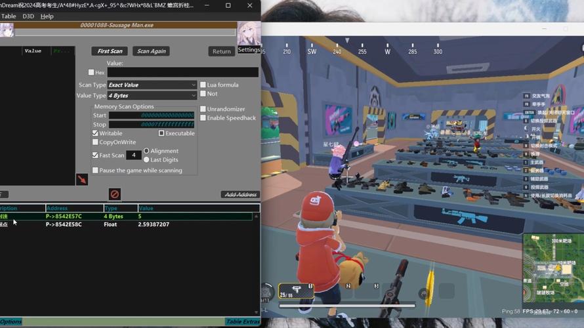
Task: Open the Value Type dropdown
Action: (152, 96)
